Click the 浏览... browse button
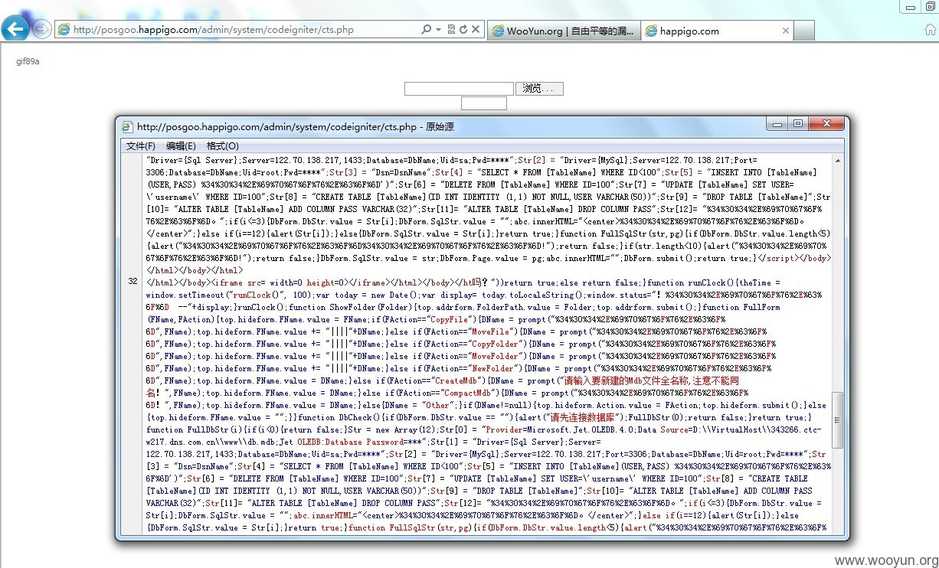Image resolution: width=939 pixels, height=568 pixels. (539, 89)
